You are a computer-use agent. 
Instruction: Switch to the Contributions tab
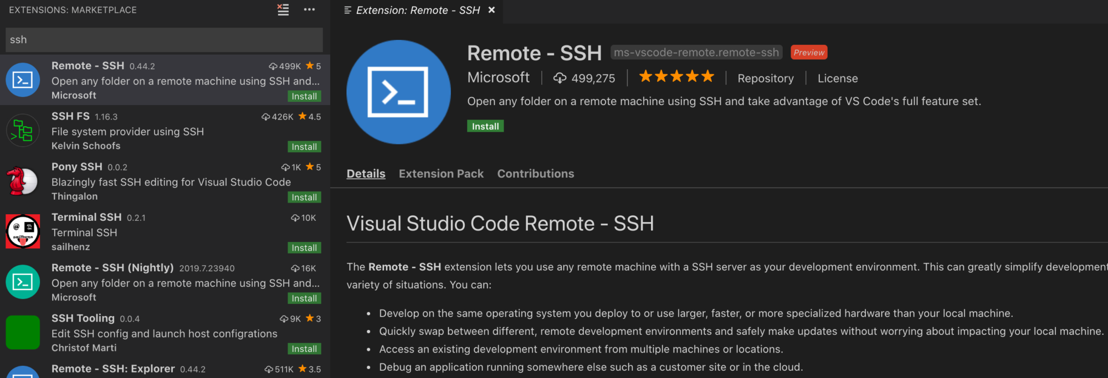pyautogui.click(x=535, y=174)
